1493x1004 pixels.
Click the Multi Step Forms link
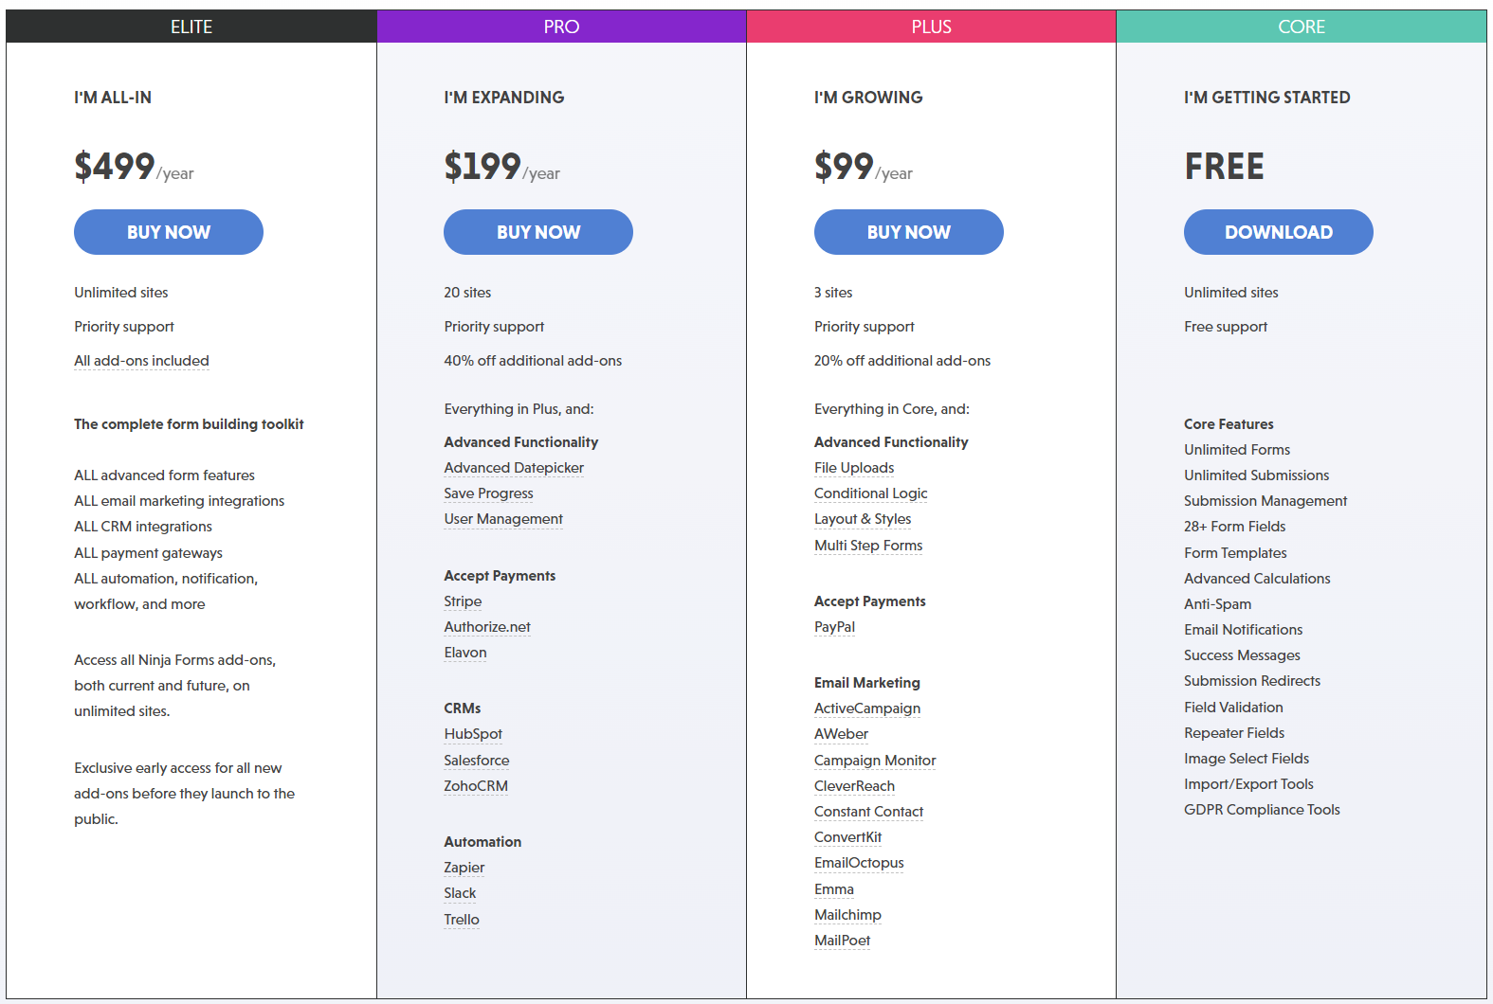tap(867, 545)
